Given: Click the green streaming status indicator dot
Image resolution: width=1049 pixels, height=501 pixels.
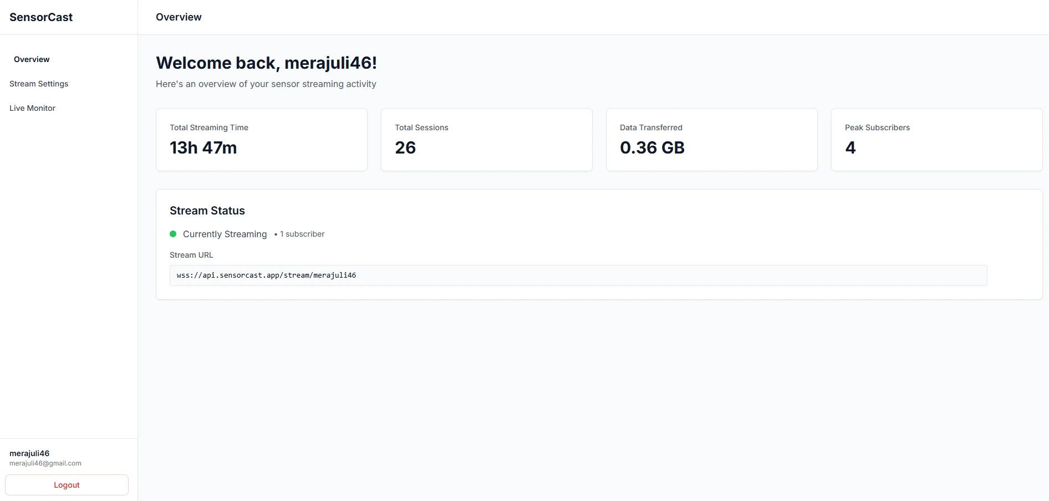Looking at the screenshot, I should [173, 234].
